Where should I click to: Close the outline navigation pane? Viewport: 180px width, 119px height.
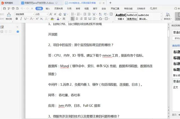(17, 27)
